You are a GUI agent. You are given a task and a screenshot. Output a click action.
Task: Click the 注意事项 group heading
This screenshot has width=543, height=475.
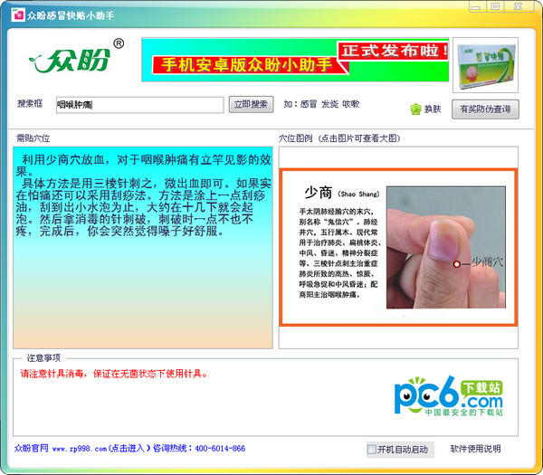[43, 358]
